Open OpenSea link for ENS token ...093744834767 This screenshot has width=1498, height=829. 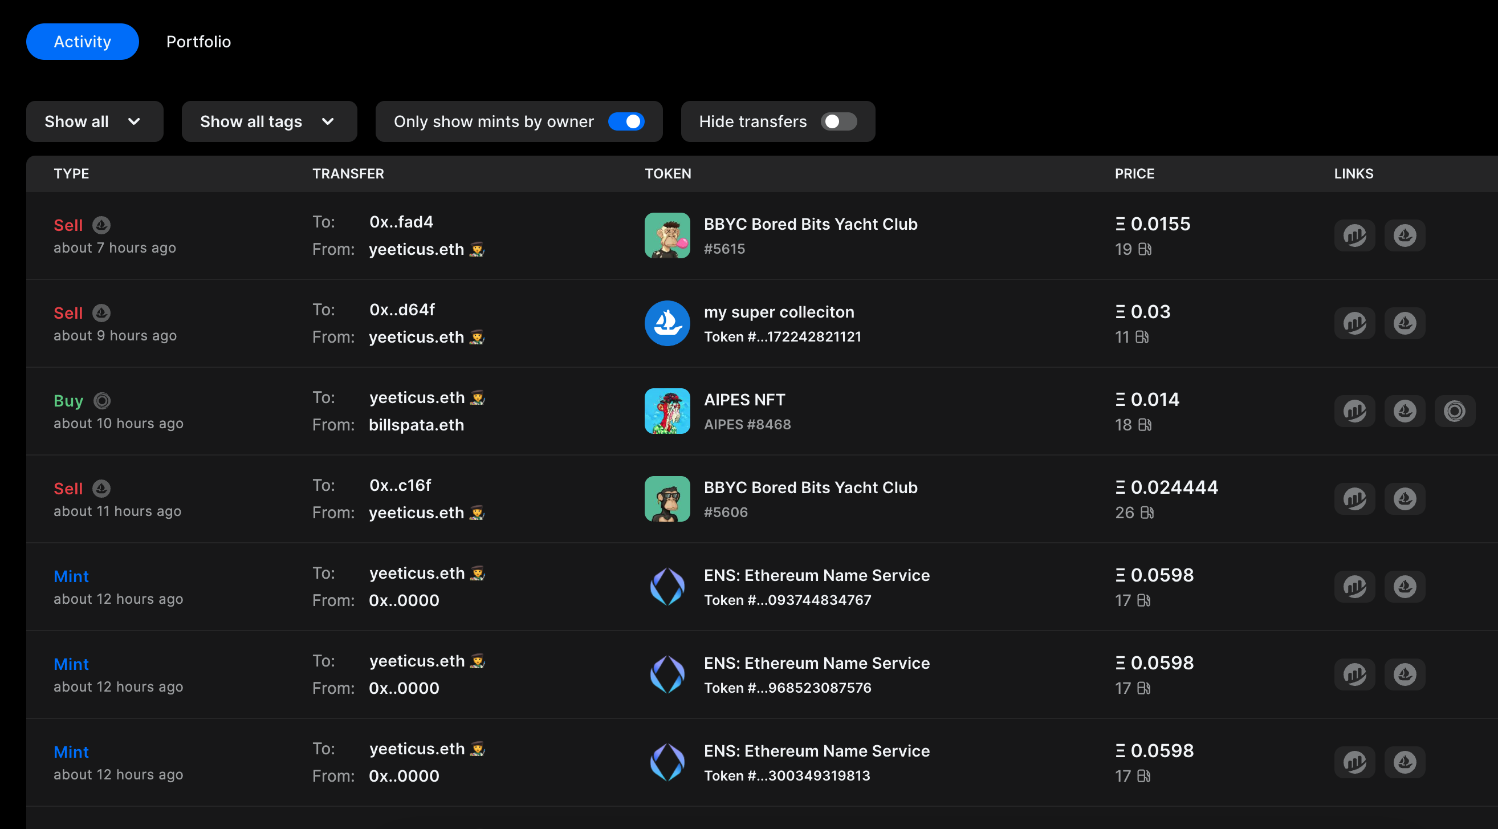[x=1405, y=587]
